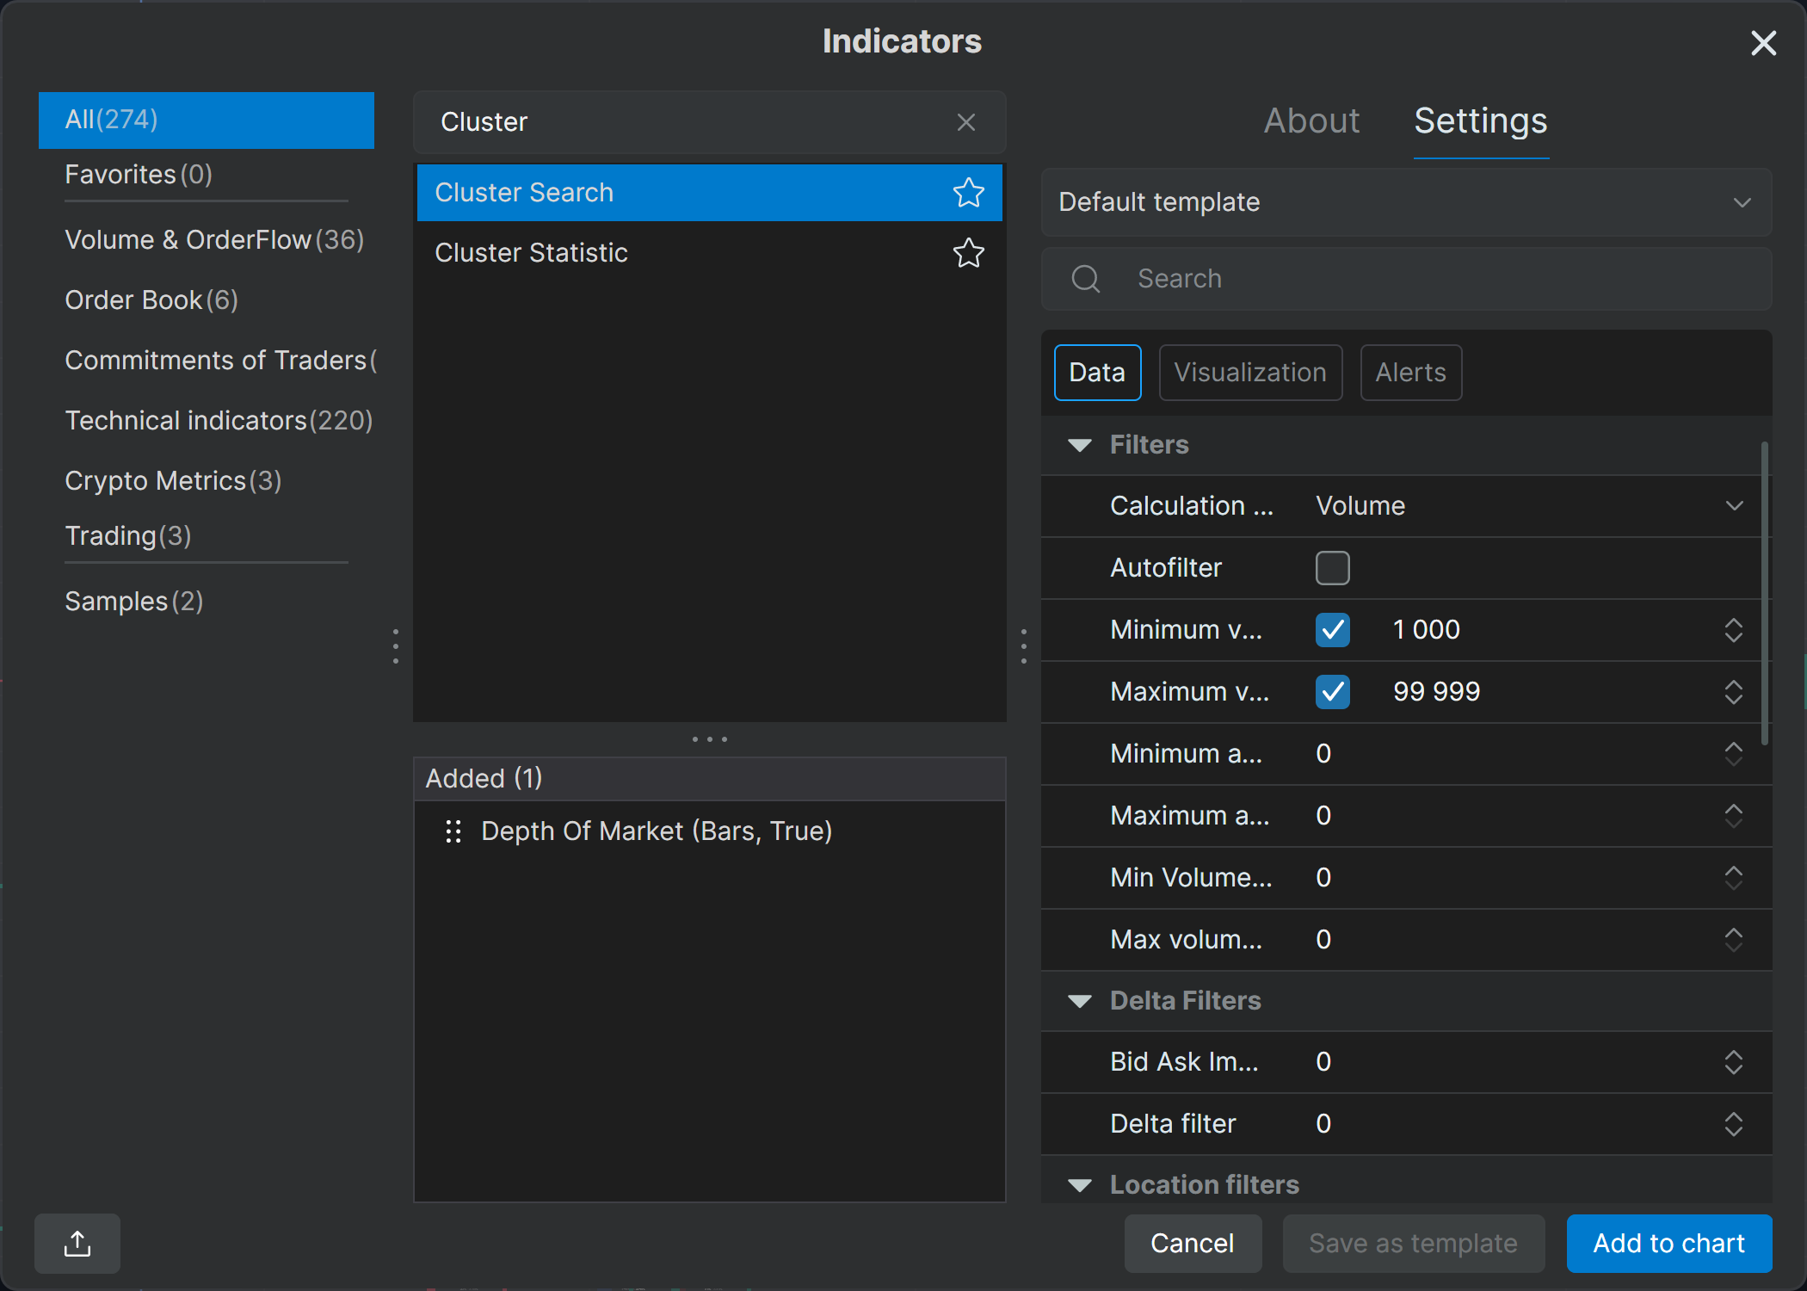Click the Delta filter field stepper
Viewport: 1807px width, 1291px height.
click(1734, 1124)
